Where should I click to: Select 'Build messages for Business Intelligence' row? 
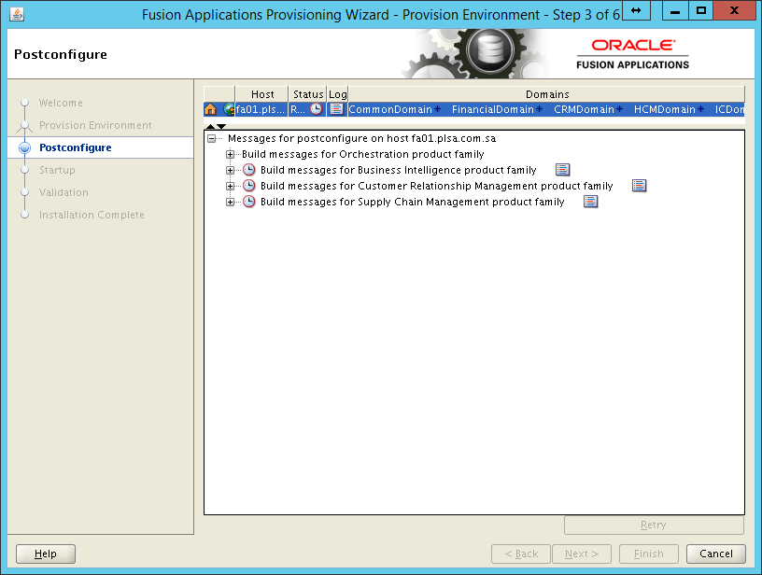click(398, 170)
